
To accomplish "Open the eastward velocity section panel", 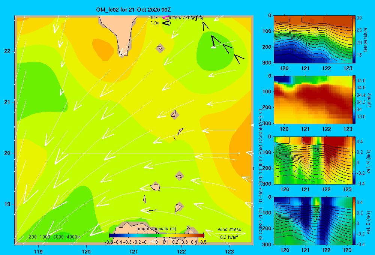I will tap(313, 221).
